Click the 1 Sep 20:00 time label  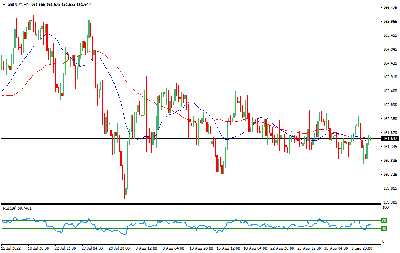pos(362,248)
